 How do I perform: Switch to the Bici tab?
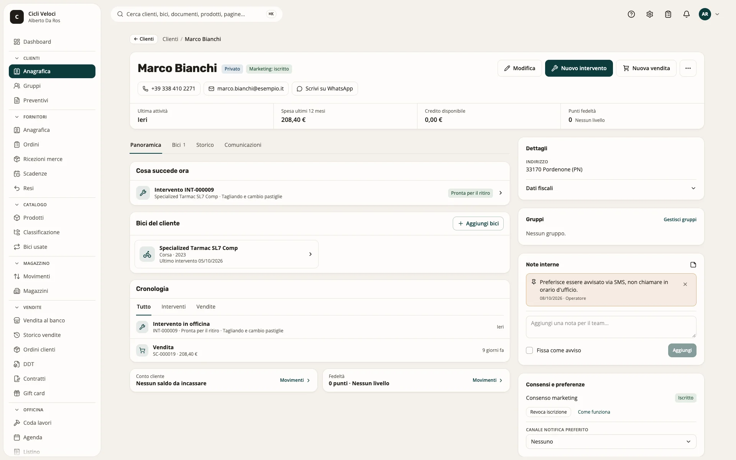[x=179, y=145]
